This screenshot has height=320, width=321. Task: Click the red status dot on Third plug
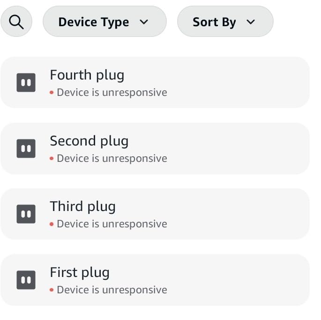[52, 225]
